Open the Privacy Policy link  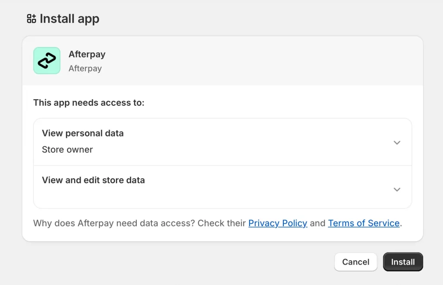click(x=278, y=223)
